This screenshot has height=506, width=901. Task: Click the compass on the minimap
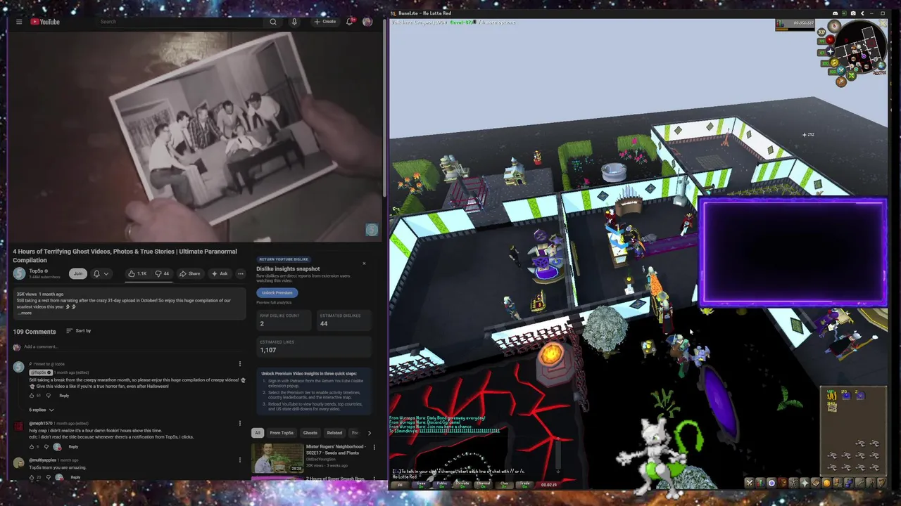click(x=834, y=26)
